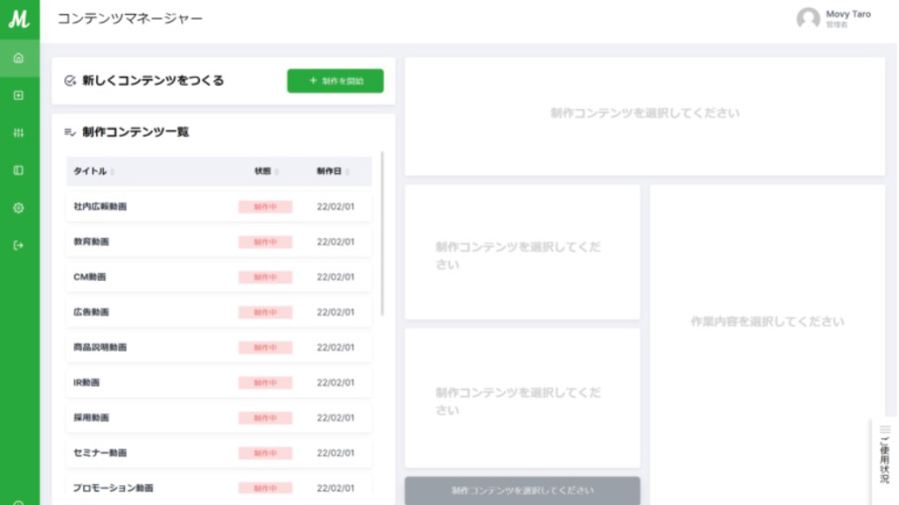Select the 社内広報動画 row

point(218,207)
